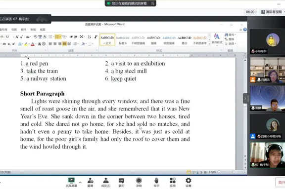
Task: Toggle the text highlight color tool
Action: [26, 44]
